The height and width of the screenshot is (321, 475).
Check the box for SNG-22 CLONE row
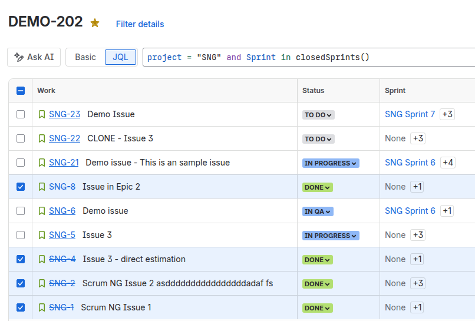point(21,138)
